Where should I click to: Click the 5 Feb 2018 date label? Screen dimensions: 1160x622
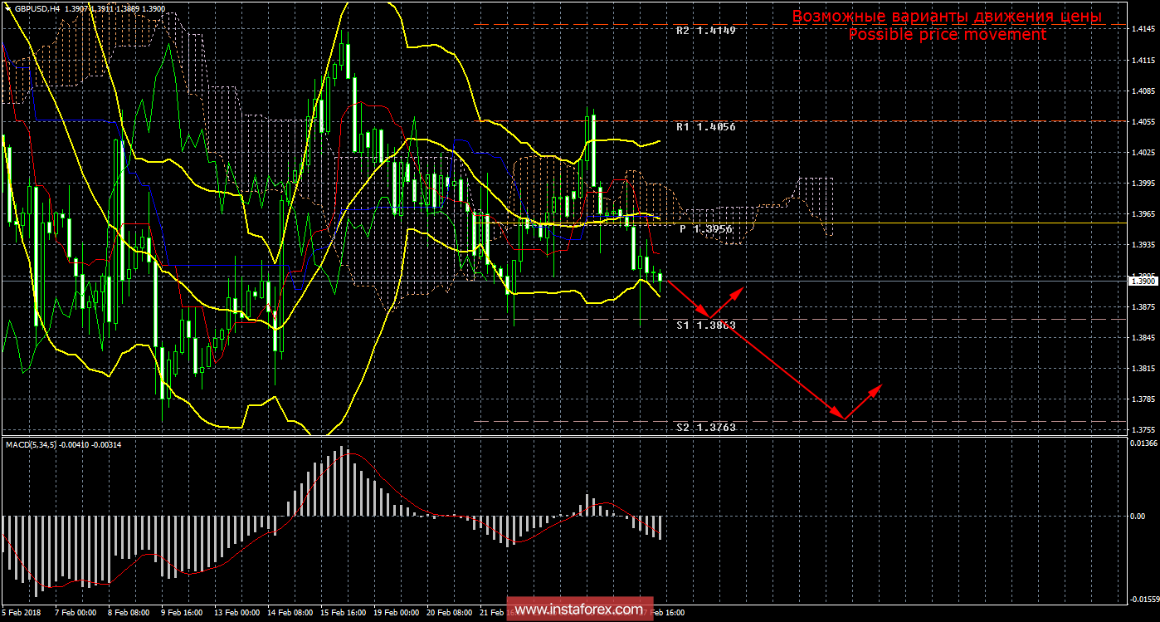pyautogui.click(x=22, y=613)
